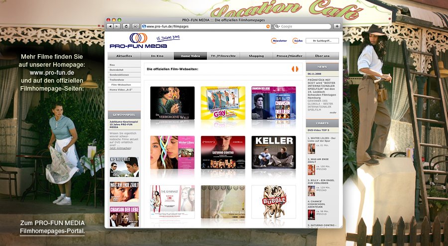The width and height of the screenshot is (448, 246).
Task: Click the Ihr Suchbegriff search box
Action: click(x=322, y=41)
